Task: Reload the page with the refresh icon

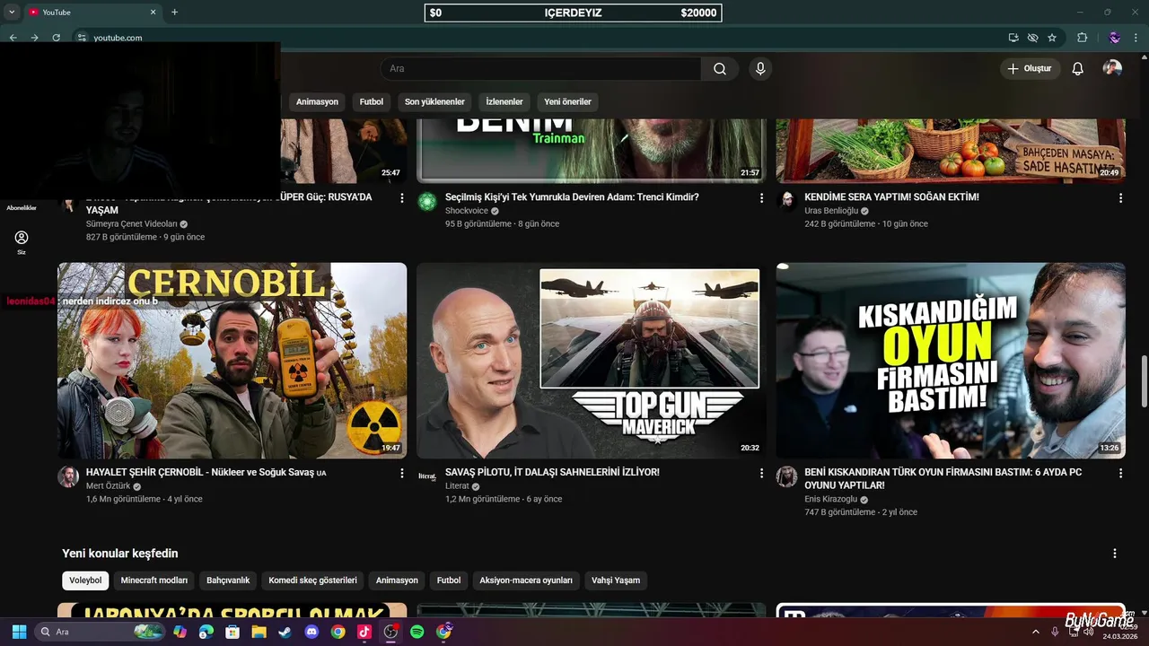Action: point(56,38)
